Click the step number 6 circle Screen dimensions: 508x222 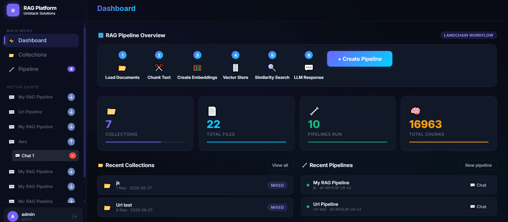click(x=309, y=55)
